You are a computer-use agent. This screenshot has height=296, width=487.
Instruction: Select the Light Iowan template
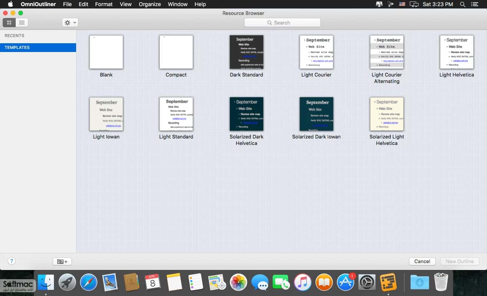(x=106, y=114)
